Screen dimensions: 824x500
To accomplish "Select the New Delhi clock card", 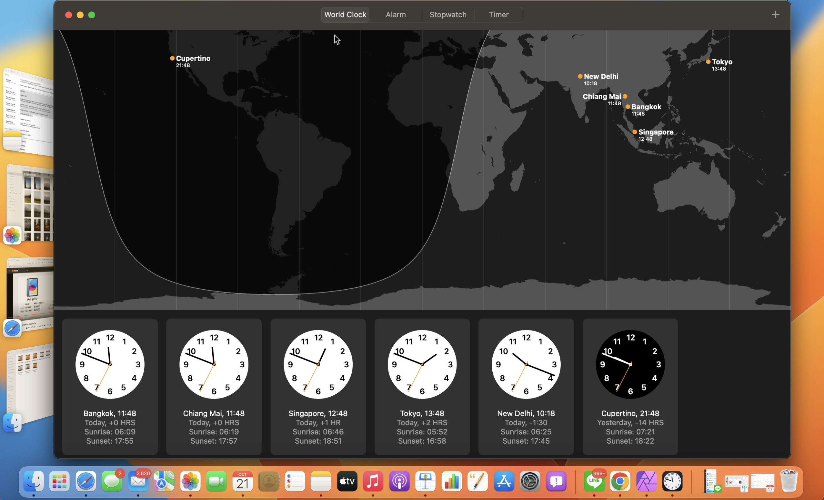I will 526,386.
